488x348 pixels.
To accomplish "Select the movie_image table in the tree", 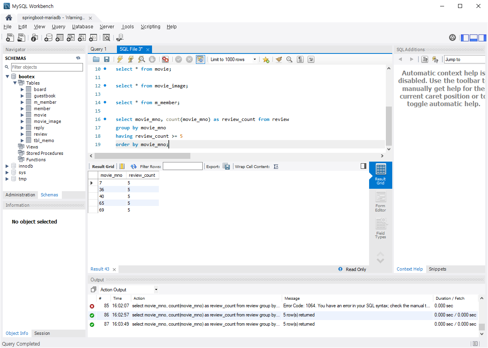I will (x=47, y=121).
